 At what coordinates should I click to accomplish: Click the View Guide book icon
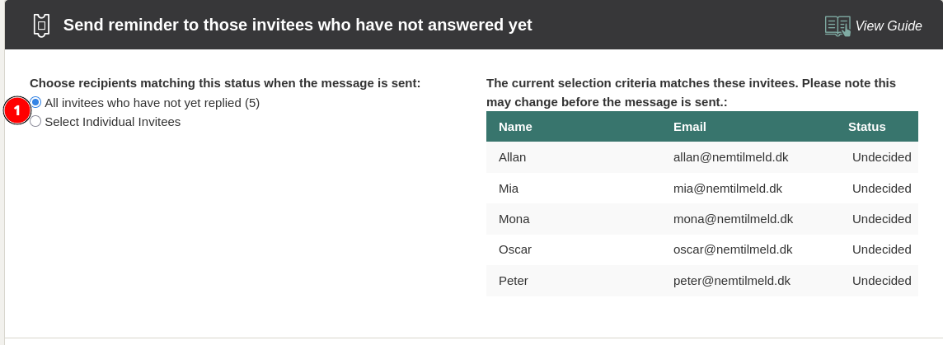pos(837,26)
